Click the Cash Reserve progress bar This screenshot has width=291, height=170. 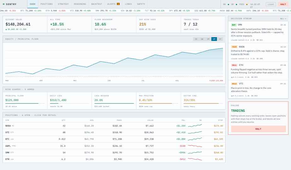(x=114, y=103)
